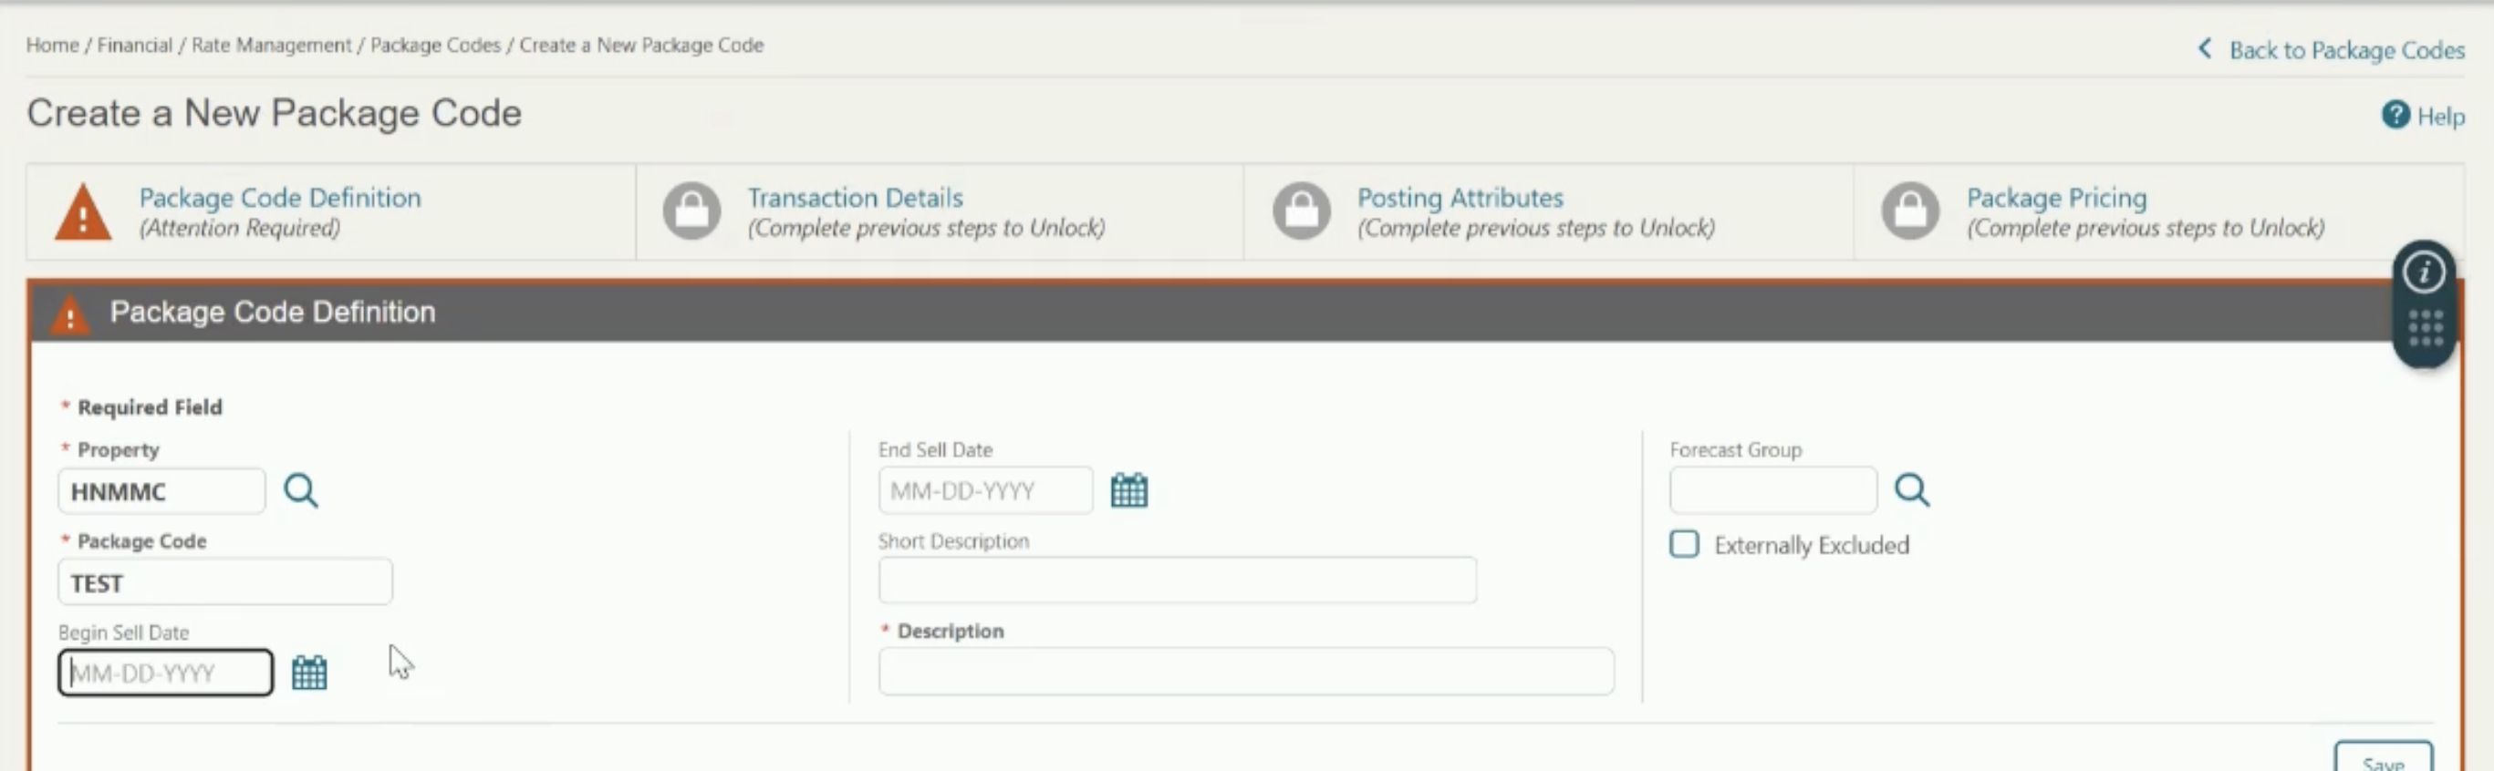Enable the Externally Excluded checkbox
The height and width of the screenshot is (771, 2494).
(1684, 544)
